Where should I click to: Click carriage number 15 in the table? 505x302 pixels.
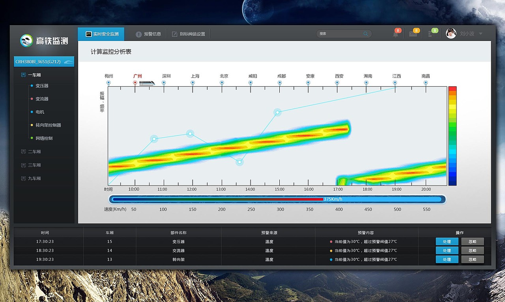click(x=110, y=242)
